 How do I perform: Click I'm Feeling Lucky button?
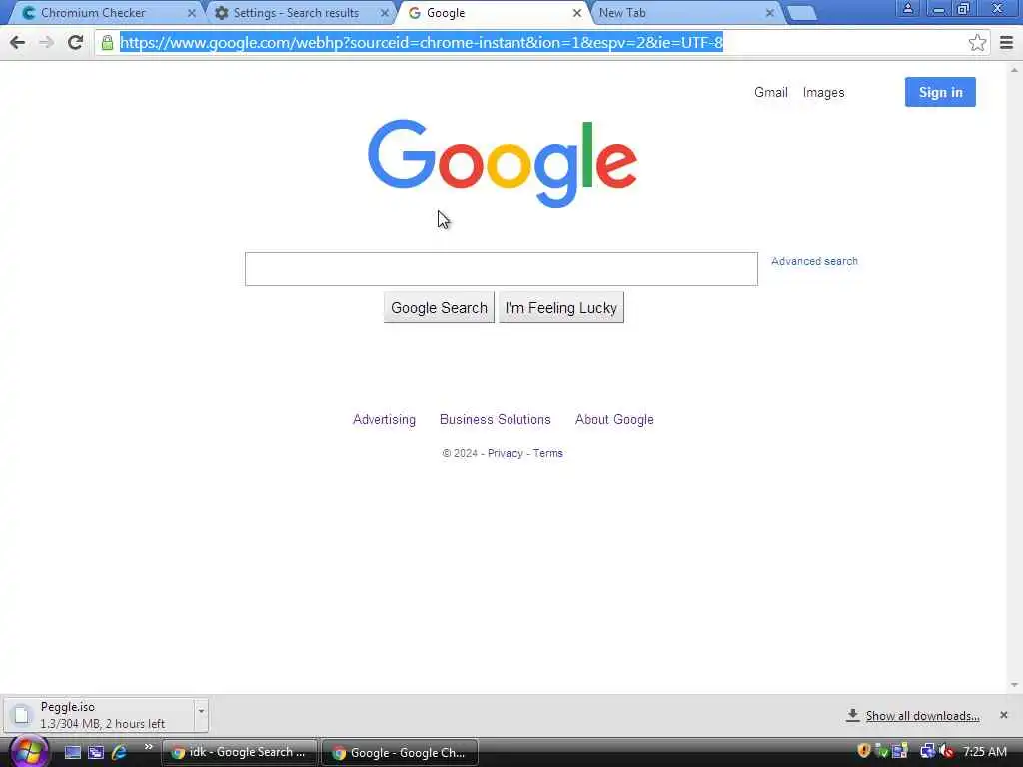(561, 308)
